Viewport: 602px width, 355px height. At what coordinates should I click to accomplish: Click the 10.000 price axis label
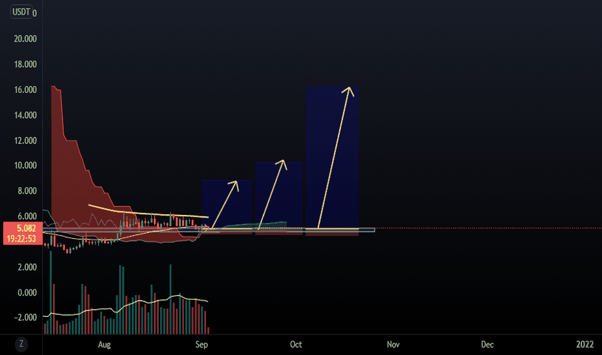point(25,165)
